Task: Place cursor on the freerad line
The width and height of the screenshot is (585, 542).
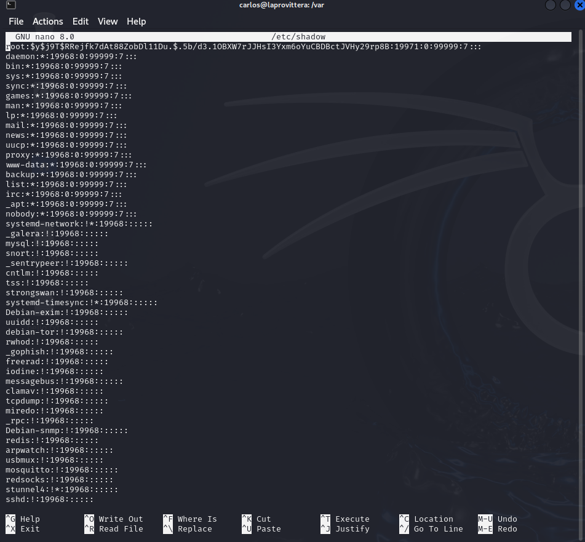Action: point(57,362)
